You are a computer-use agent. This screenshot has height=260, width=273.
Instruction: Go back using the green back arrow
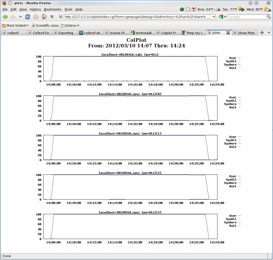(5, 16)
